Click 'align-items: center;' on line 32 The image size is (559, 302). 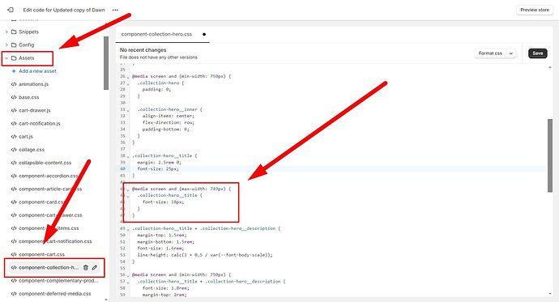169,116
